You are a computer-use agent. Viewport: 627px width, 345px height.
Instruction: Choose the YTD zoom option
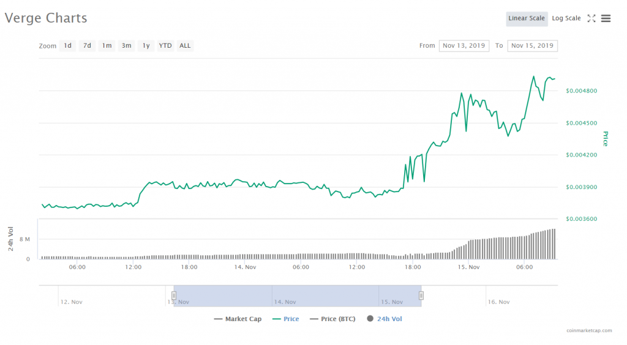[x=165, y=46]
